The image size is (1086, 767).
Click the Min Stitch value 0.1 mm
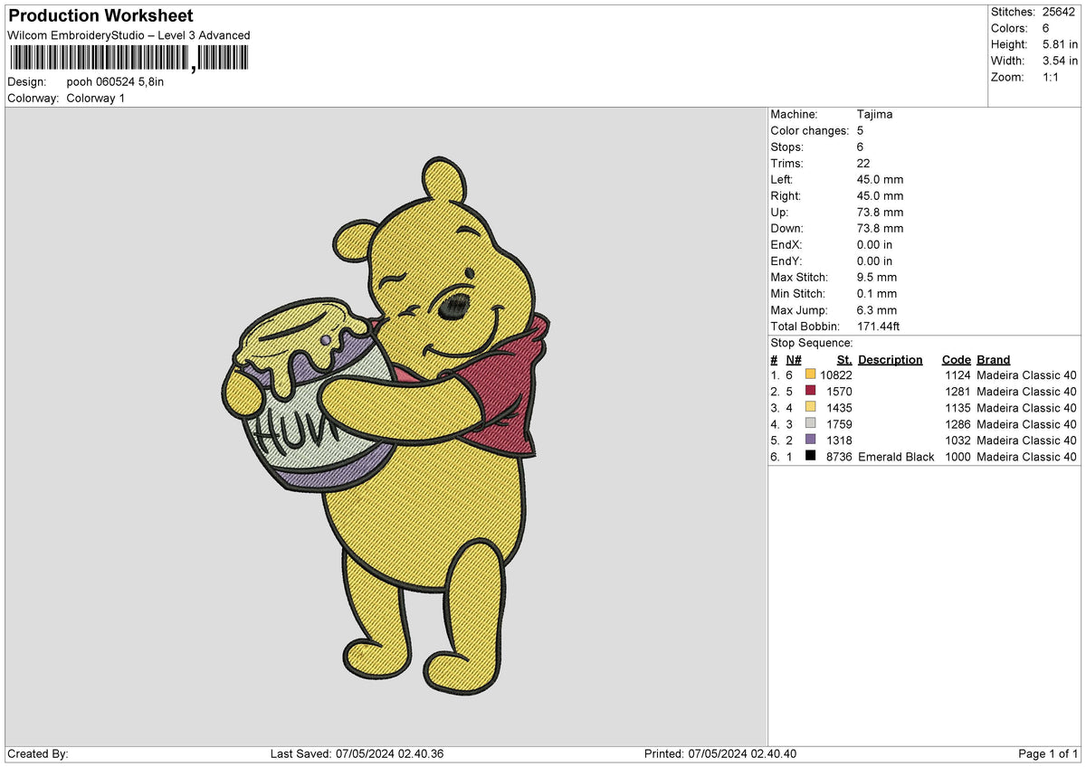point(877,294)
